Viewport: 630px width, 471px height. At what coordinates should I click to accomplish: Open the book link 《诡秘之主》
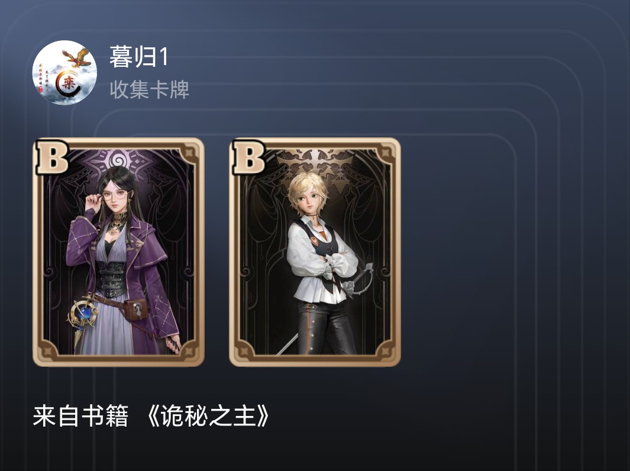(x=207, y=415)
